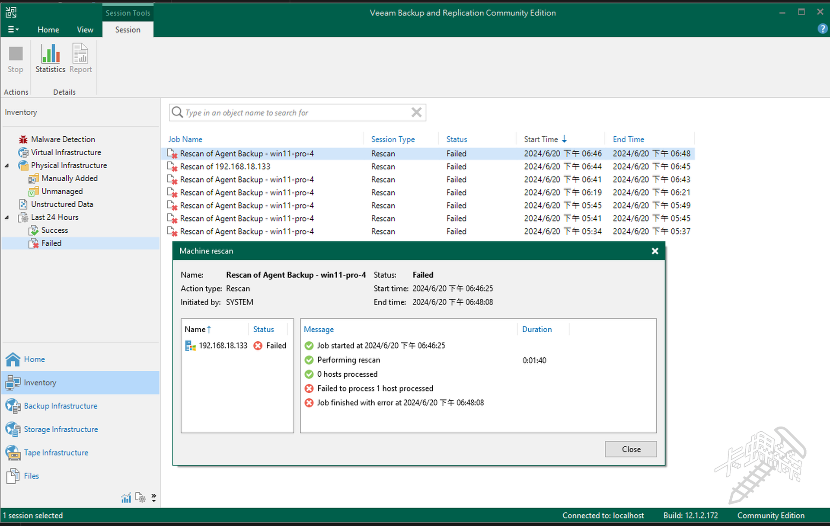Switch to the View ribbon tab
This screenshot has height=526, width=830.
(85, 29)
